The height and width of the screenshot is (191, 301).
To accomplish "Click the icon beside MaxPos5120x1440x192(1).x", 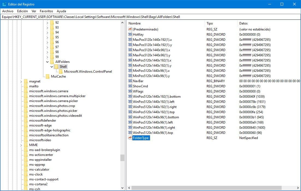I will pos(130,39).
